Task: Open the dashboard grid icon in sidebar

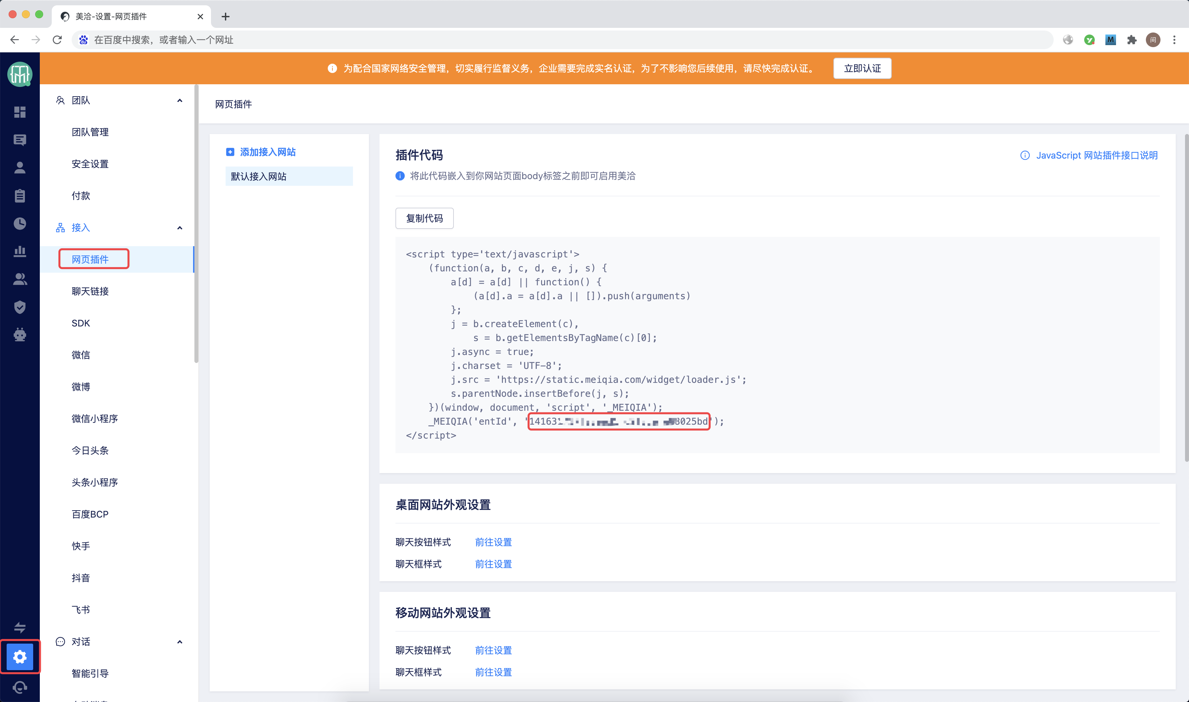Action: point(20,112)
